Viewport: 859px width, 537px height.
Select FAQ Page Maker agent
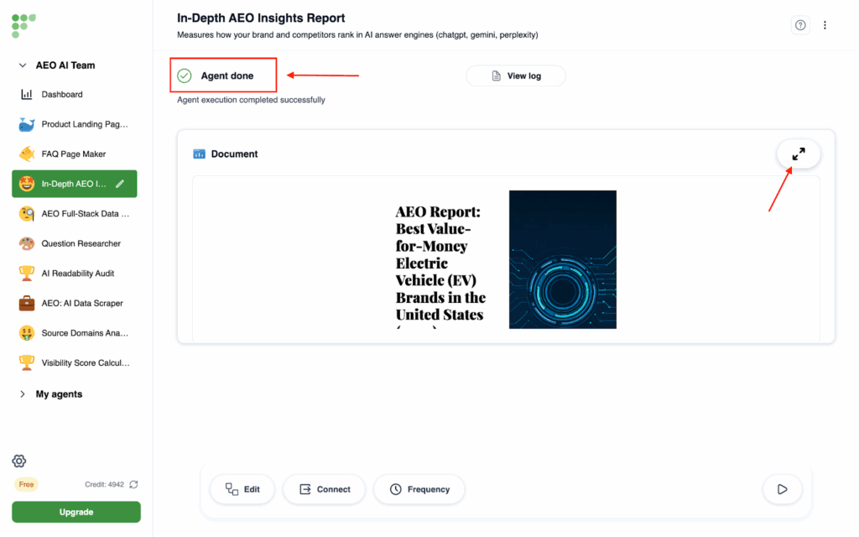point(74,154)
